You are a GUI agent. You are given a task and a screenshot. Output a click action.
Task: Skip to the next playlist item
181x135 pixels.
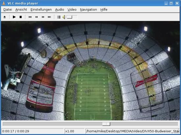pyautogui.click(x=49, y=17)
